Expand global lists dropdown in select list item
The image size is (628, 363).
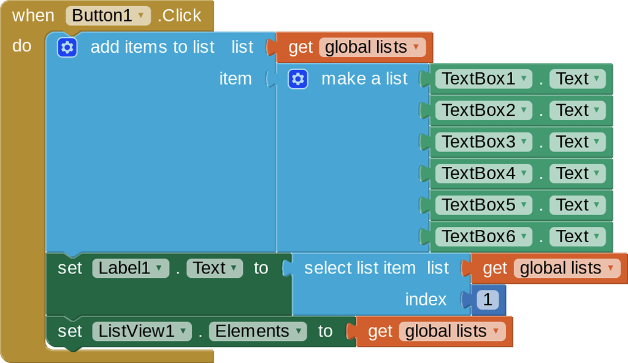(x=567, y=269)
